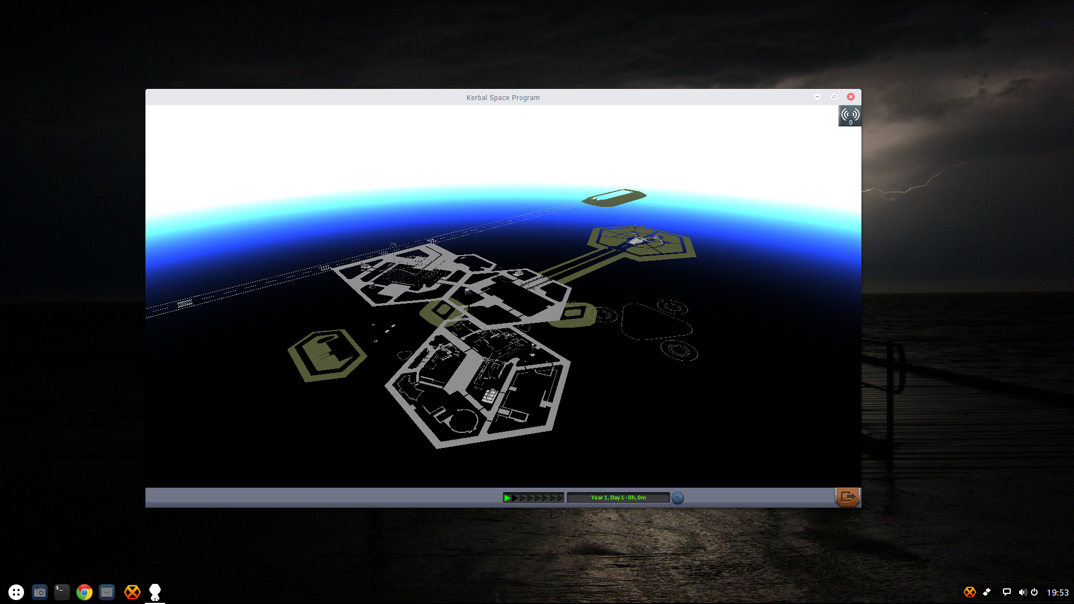The width and height of the screenshot is (1074, 604).
Task: Focus the Kerbal Space Program taskbar icon
Action: 155,592
